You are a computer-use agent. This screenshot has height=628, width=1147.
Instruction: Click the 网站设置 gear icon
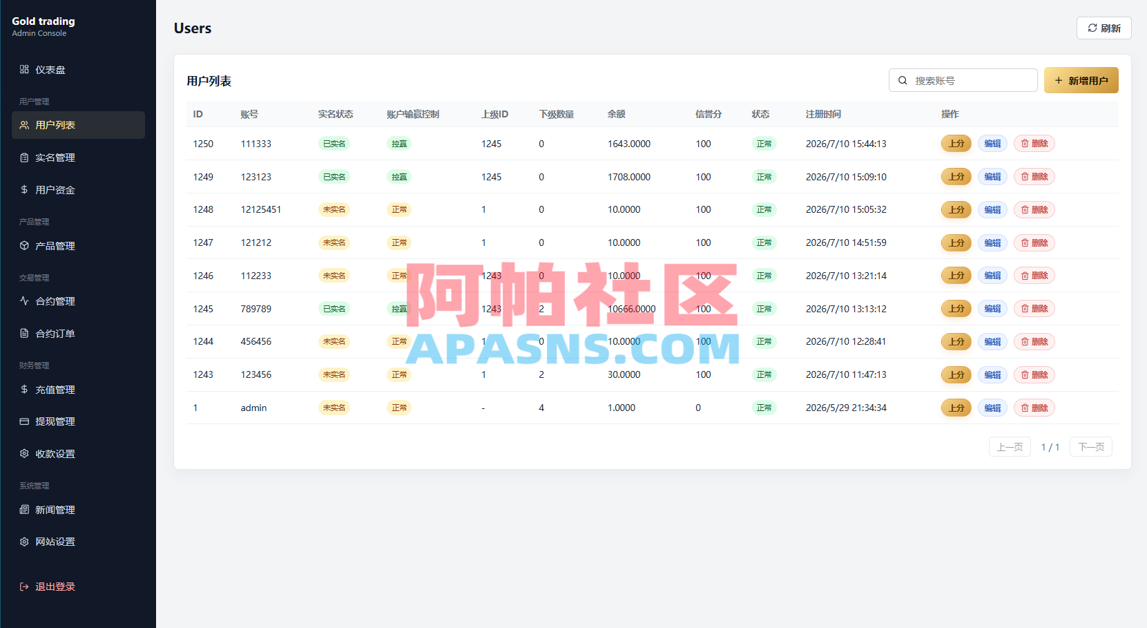[24, 542]
